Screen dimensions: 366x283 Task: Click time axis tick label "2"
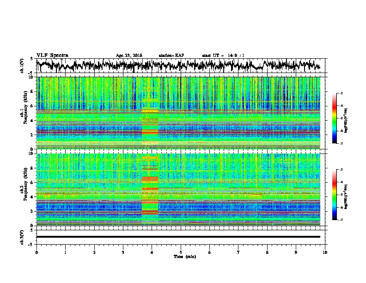click(x=94, y=252)
